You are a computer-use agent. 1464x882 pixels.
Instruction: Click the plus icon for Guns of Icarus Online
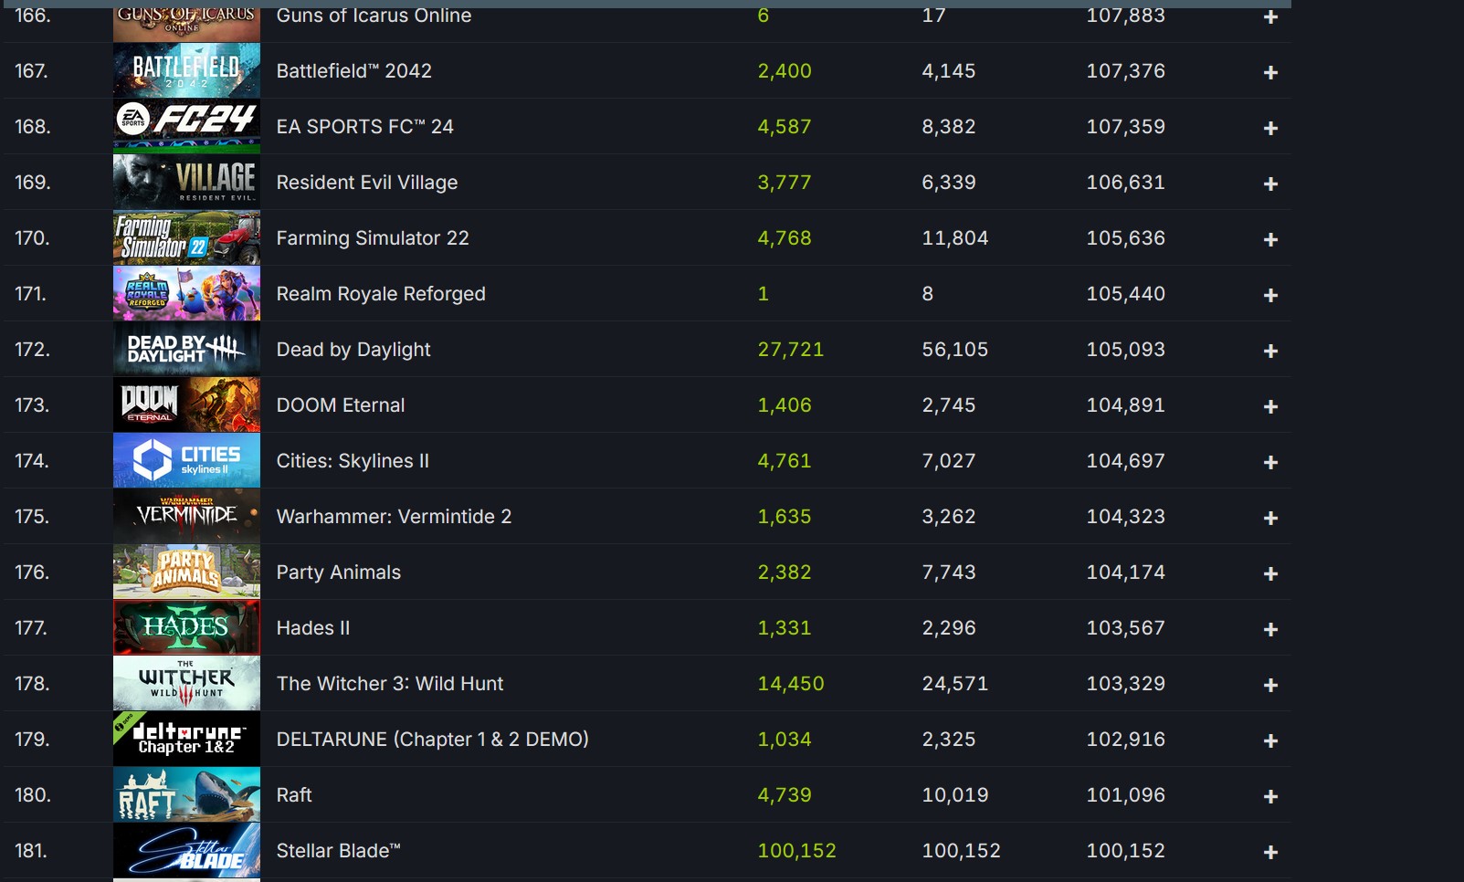[1270, 17]
